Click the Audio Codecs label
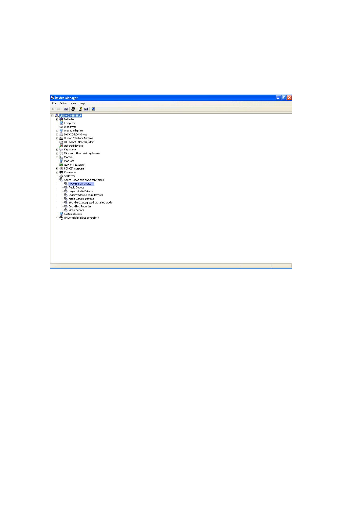This screenshot has height=514, width=364. (x=76, y=187)
